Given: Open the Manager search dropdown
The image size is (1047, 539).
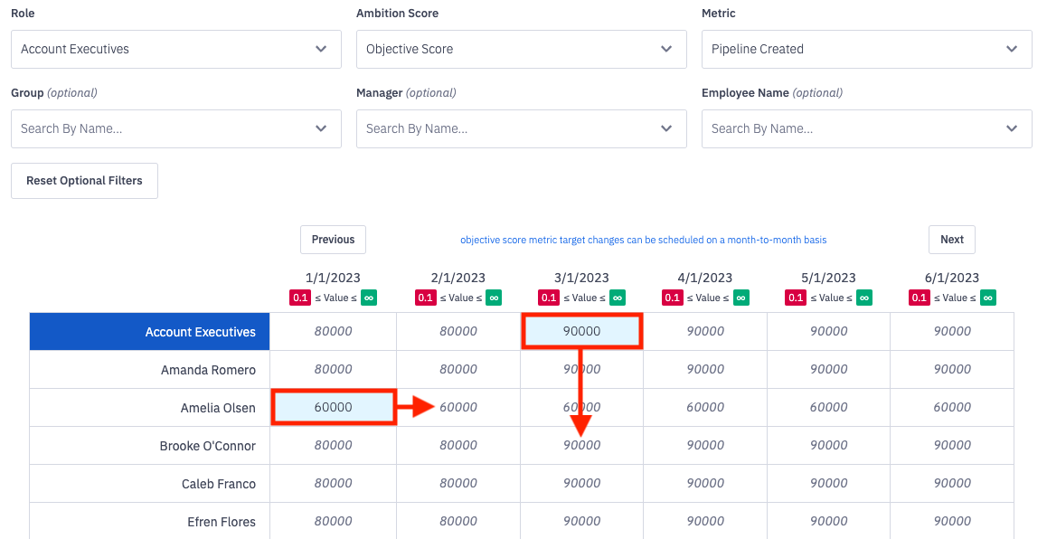Looking at the screenshot, I should [x=522, y=128].
